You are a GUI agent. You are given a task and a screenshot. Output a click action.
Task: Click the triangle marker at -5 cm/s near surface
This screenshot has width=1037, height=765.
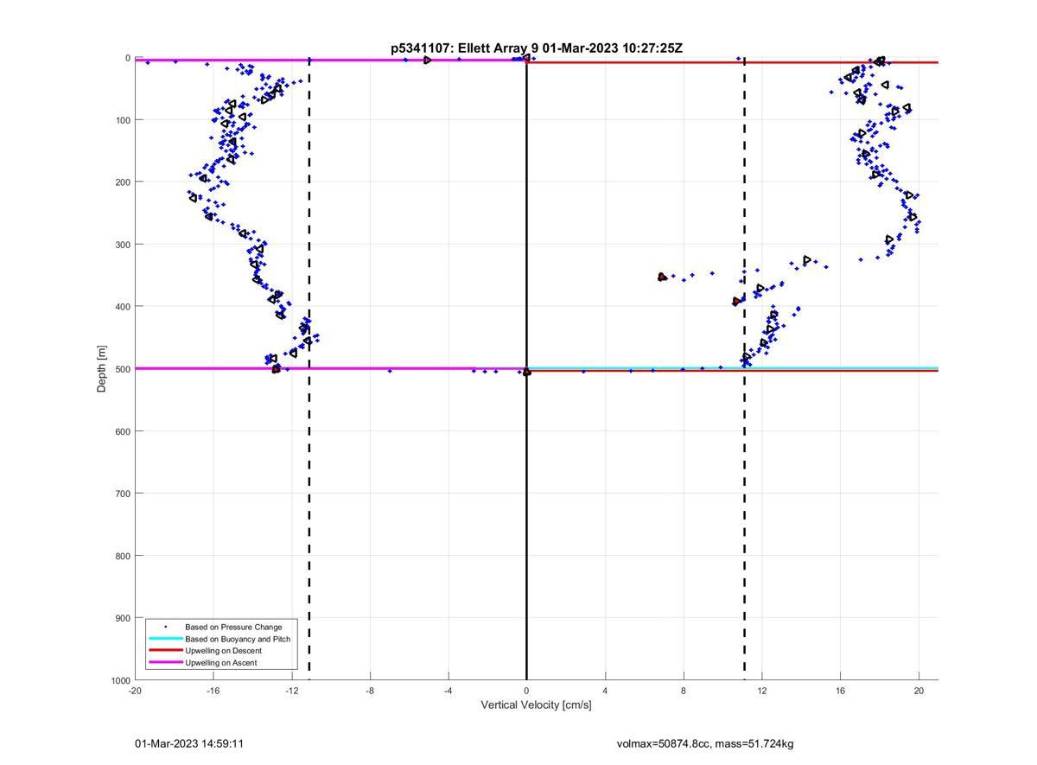click(x=428, y=60)
